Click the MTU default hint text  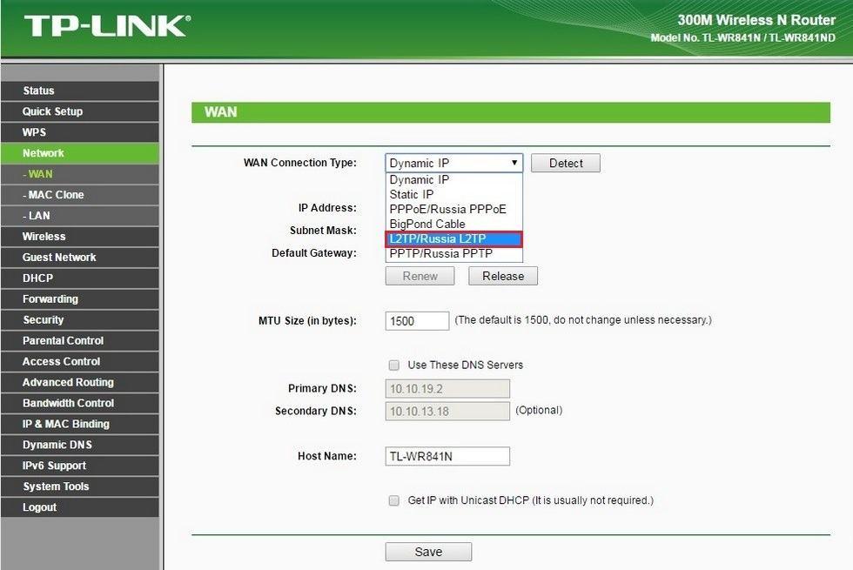point(583,320)
